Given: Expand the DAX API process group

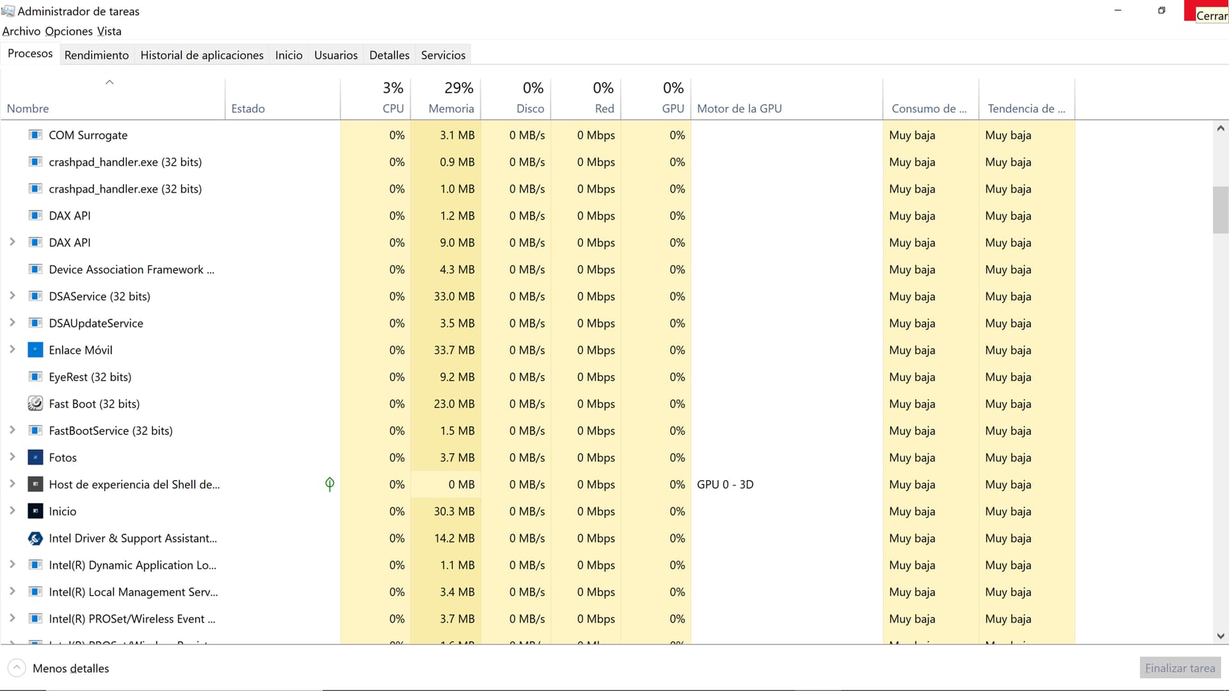Looking at the screenshot, I should click(12, 242).
